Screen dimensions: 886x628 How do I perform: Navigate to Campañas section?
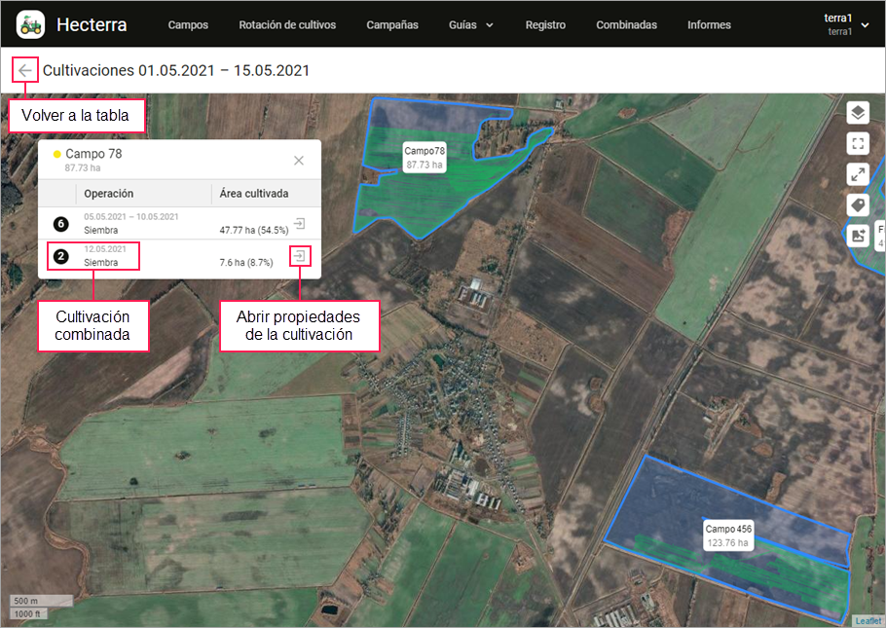pos(392,25)
